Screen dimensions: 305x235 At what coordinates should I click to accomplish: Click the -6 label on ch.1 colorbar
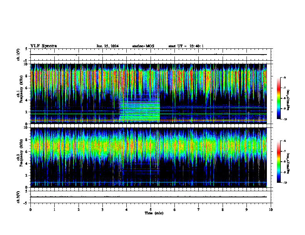[x=285, y=78]
